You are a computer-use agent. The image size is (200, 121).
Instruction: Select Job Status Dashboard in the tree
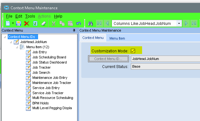point(50,62)
